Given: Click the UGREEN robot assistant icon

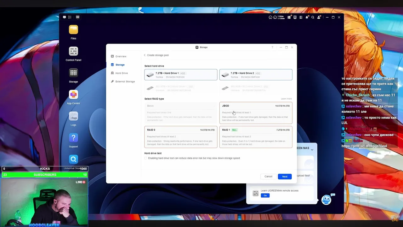Looking at the screenshot, I should pos(326,200).
